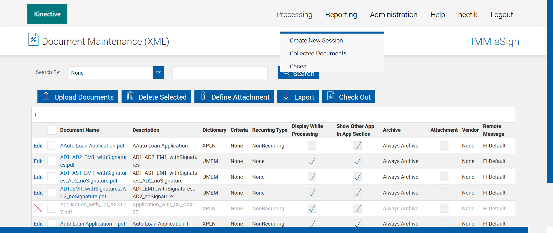Tick the select-all checkbox in table header
This screenshot has height=233, width=553.
pos(52,130)
